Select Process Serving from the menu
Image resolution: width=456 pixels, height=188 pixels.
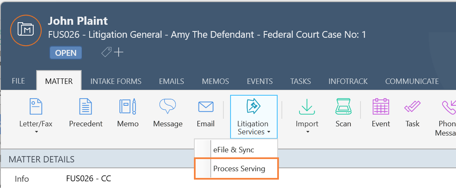(236, 169)
